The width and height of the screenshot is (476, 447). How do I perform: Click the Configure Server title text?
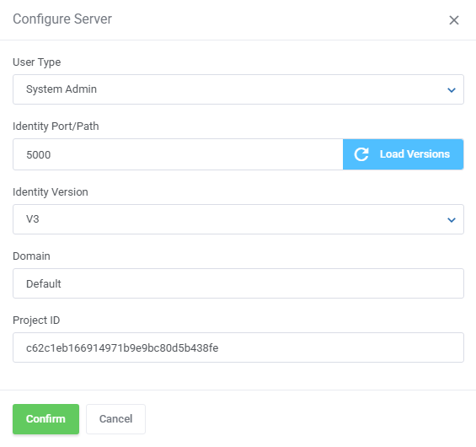62,19
